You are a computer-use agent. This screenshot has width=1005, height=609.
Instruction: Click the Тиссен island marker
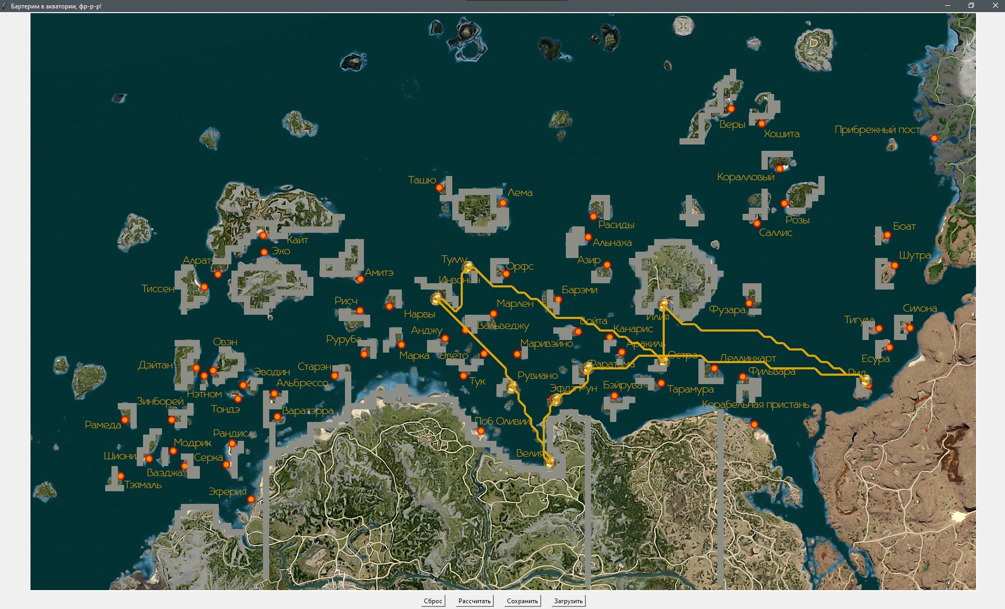click(204, 287)
